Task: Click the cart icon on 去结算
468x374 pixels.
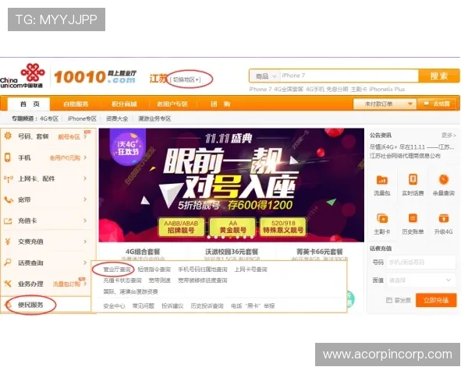Action: 427,104
